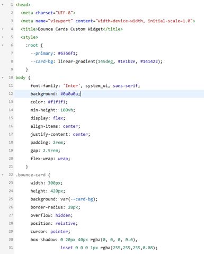Click the position value relative

pyautogui.click(x=65, y=223)
